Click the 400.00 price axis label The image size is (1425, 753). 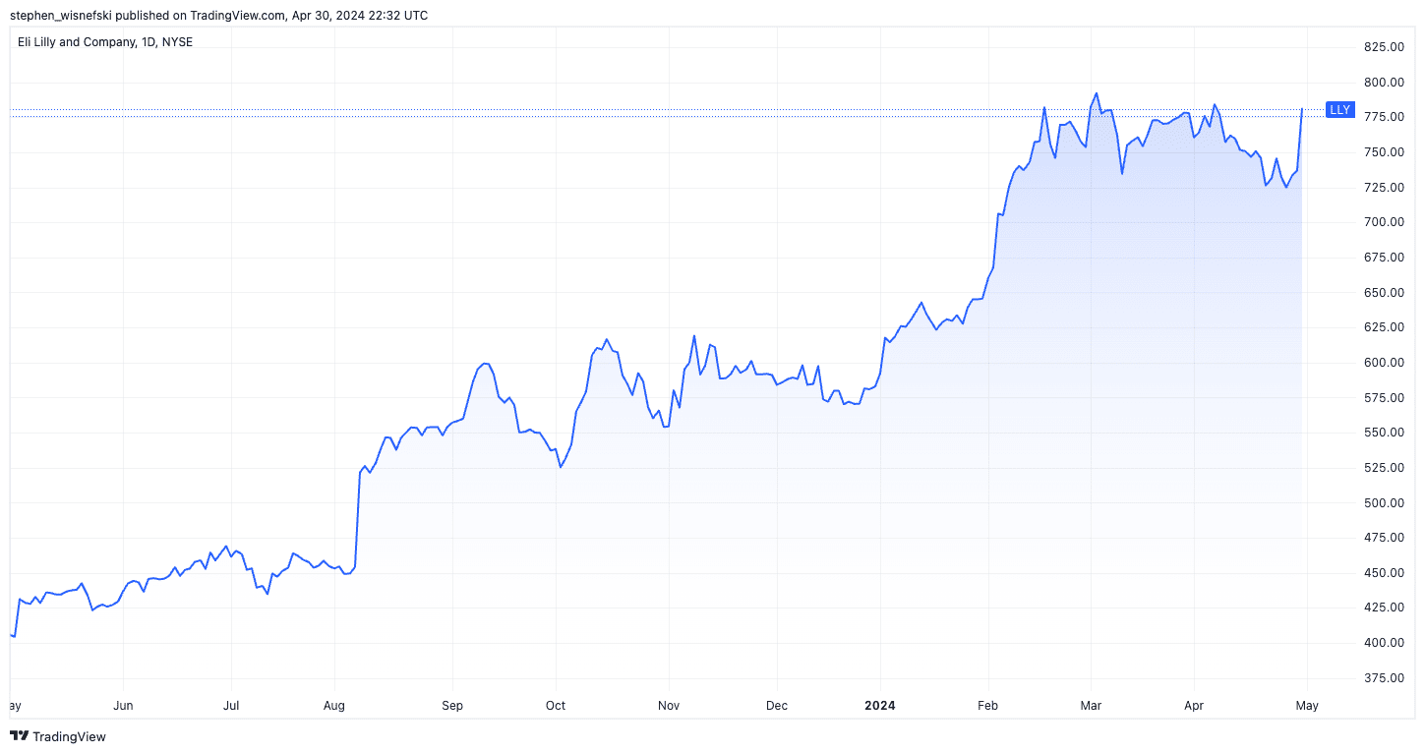coord(1383,643)
